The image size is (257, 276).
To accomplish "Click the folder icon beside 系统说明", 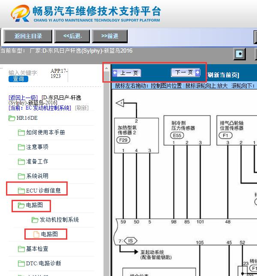I will point(21,176).
